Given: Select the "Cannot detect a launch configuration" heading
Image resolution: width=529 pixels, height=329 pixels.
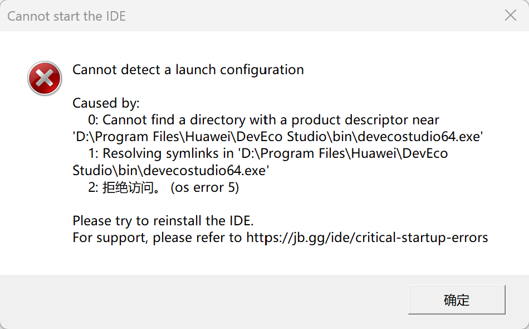Looking at the screenshot, I should (188, 70).
